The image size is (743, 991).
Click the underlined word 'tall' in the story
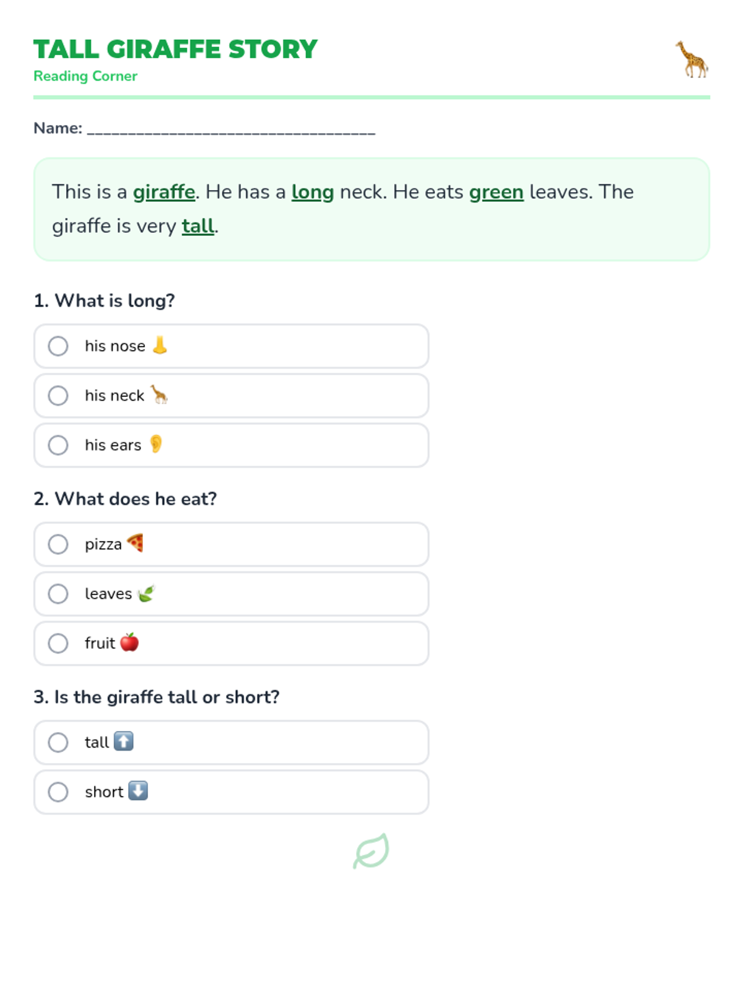tap(198, 226)
